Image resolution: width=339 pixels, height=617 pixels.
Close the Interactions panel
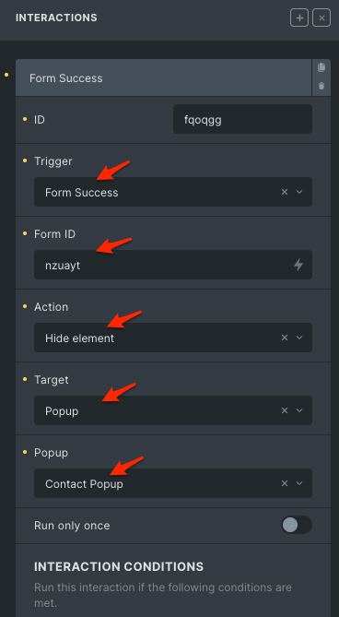coord(321,18)
